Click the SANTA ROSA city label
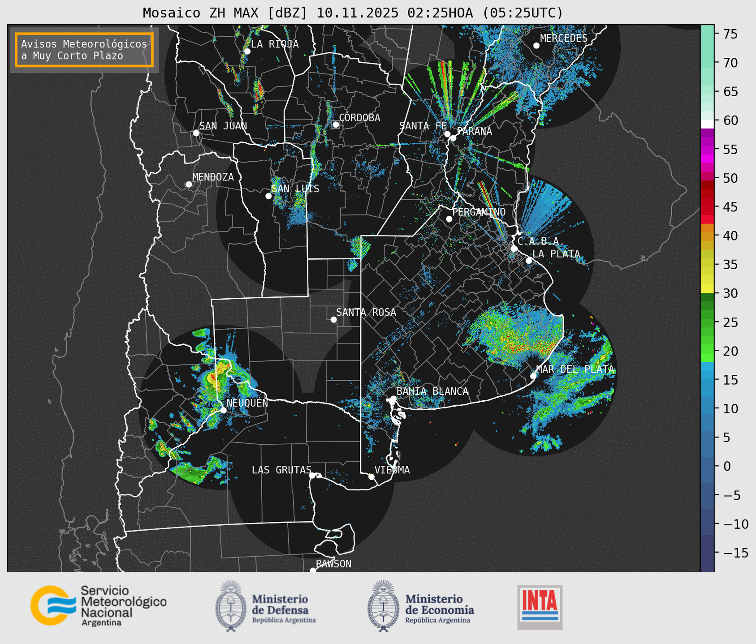Image resolution: width=756 pixels, height=644 pixels. tap(366, 312)
